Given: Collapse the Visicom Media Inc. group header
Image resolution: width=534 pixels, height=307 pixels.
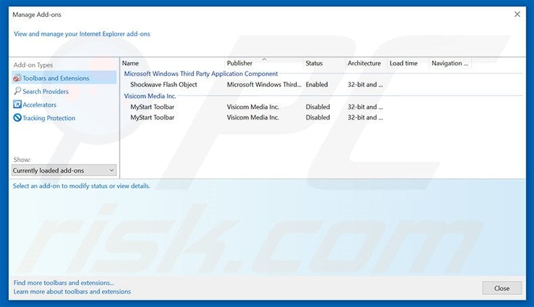Looking at the screenshot, I should point(149,96).
